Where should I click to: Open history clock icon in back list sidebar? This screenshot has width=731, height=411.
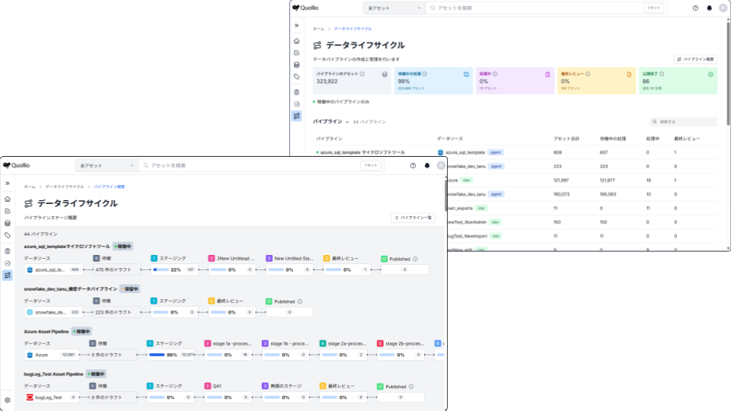296,104
